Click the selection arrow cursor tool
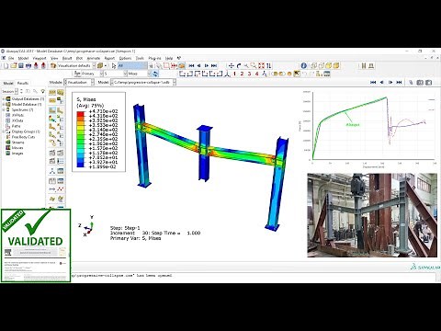 [x=114, y=65]
